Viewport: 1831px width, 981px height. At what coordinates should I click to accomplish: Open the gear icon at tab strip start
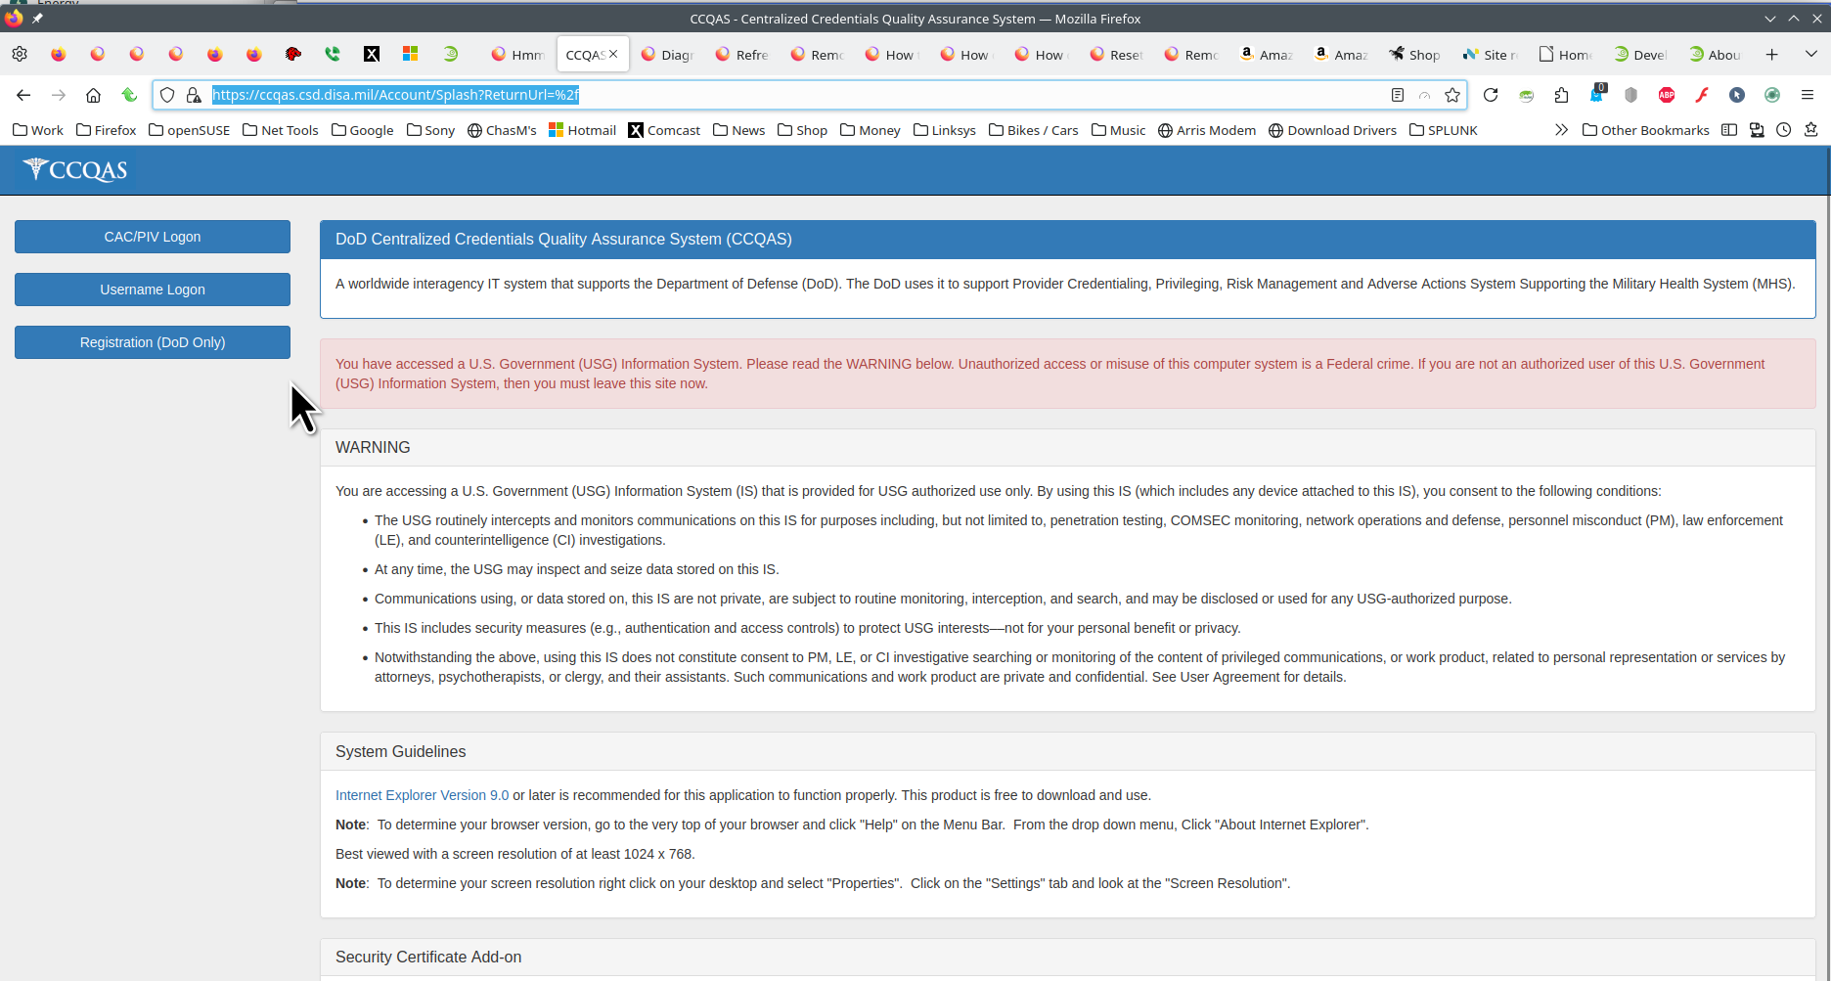pos(20,54)
